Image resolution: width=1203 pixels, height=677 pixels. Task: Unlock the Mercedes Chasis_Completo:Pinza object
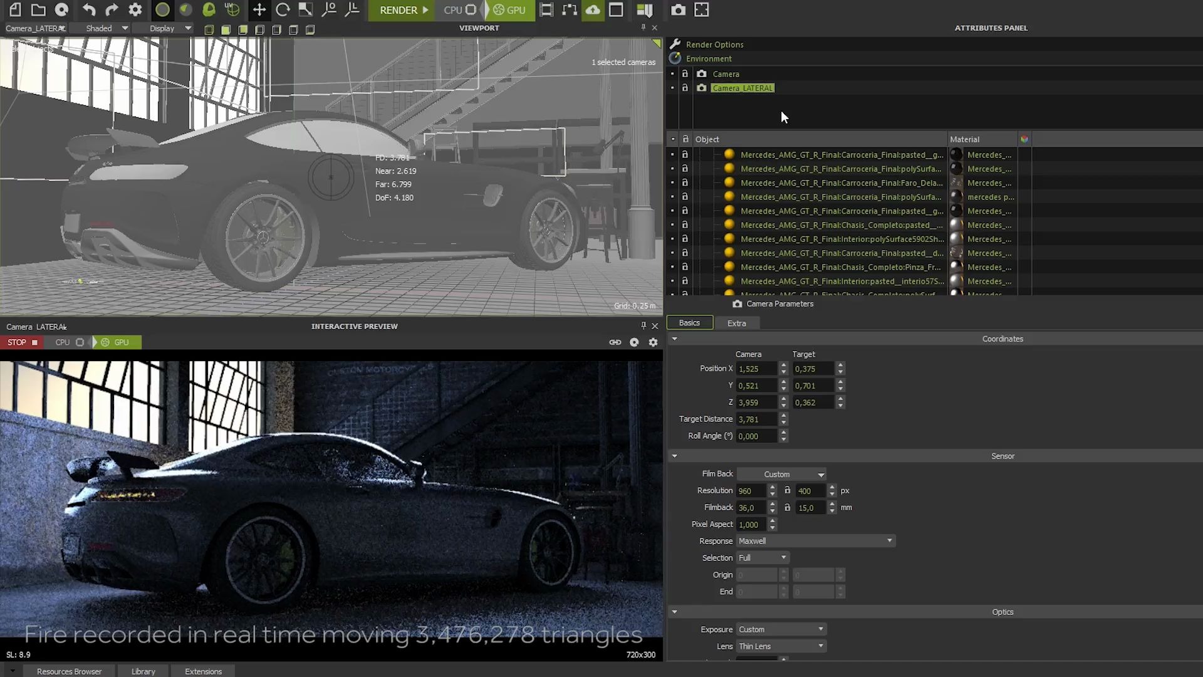[685, 266]
